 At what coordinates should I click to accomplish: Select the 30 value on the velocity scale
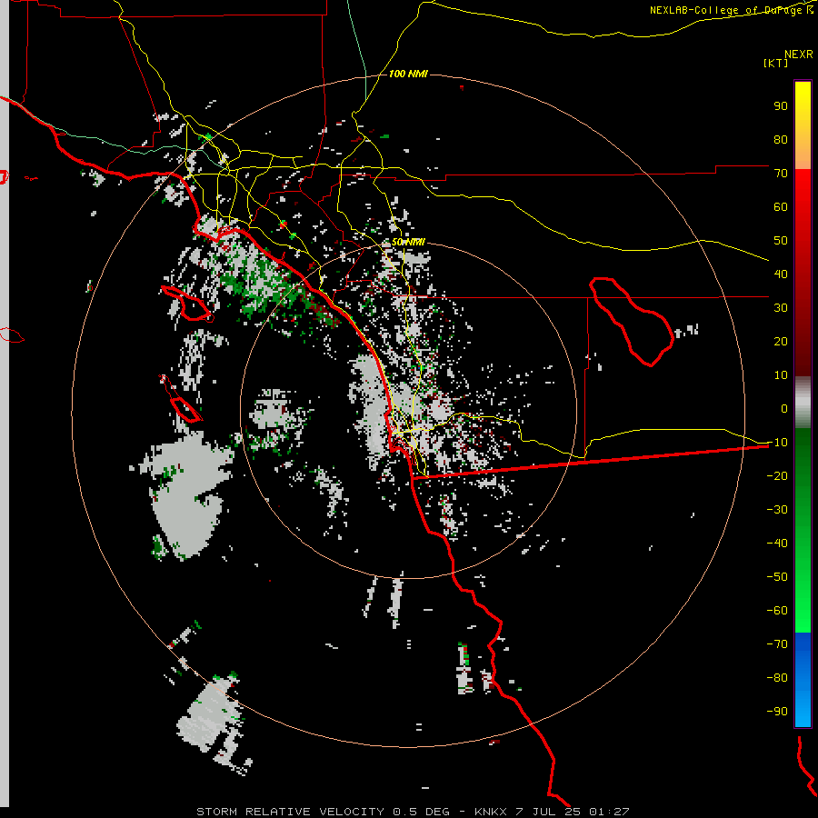781,308
